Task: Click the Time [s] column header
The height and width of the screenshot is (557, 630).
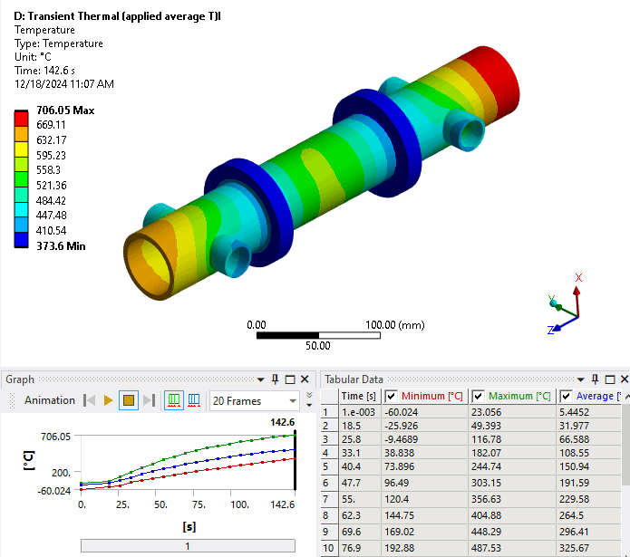Action: 359,396
